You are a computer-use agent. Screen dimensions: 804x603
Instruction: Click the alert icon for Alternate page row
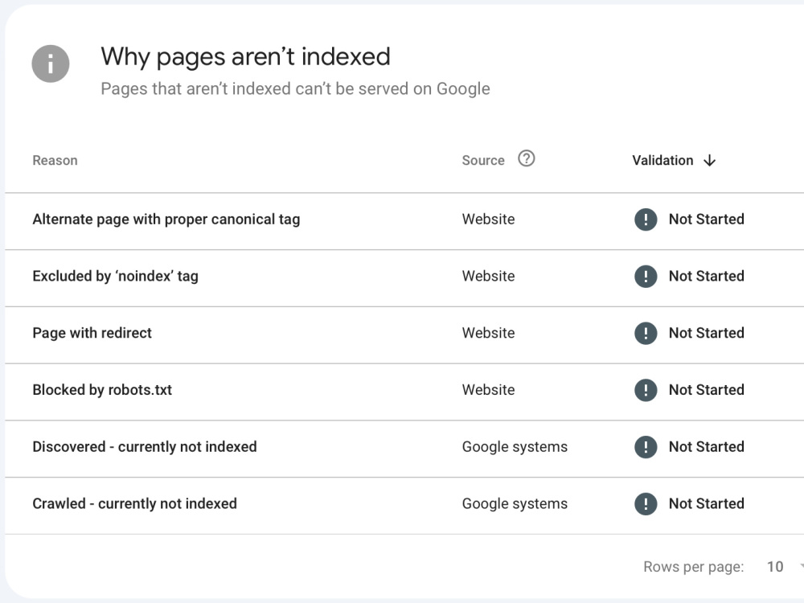pos(646,219)
